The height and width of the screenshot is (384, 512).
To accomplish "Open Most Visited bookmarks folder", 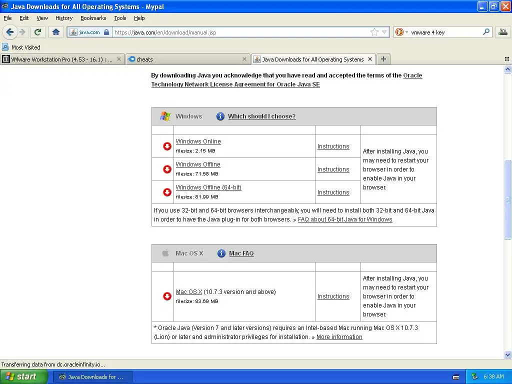I will [21, 47].
